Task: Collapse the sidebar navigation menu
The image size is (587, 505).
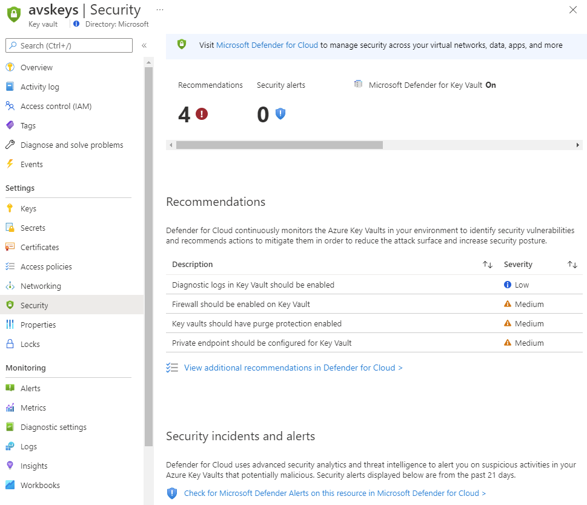Action: tap(144, 45)
